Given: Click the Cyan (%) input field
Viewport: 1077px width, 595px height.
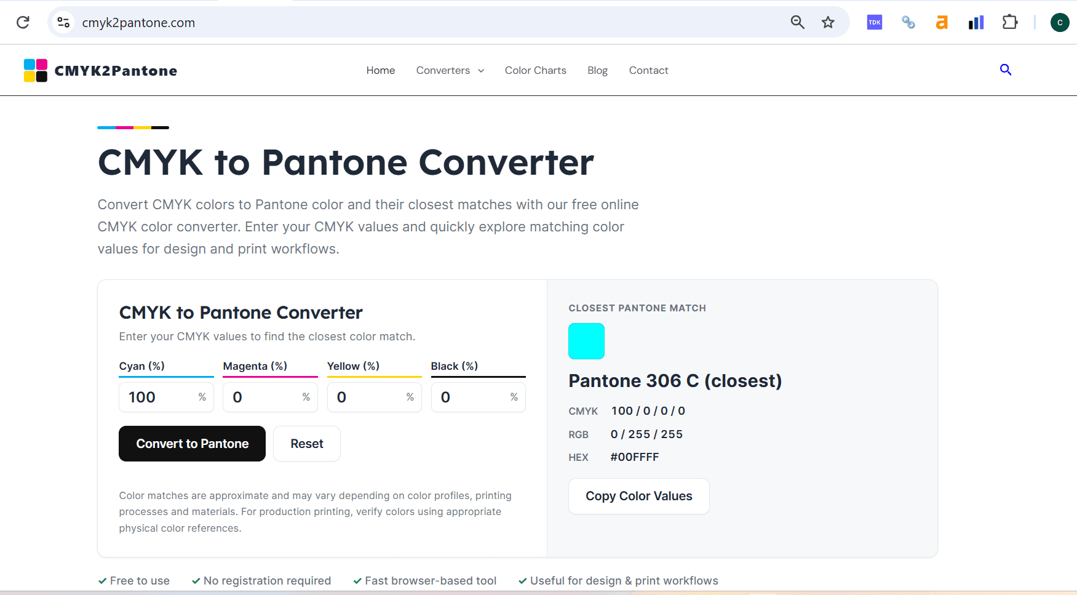Looking at the screenshot, I should pos(166,397).
